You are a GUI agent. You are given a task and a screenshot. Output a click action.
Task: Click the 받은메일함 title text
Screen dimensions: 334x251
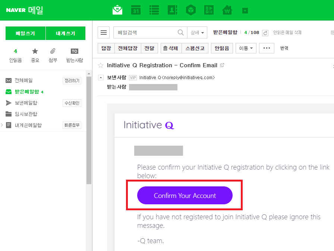[226, 32]
